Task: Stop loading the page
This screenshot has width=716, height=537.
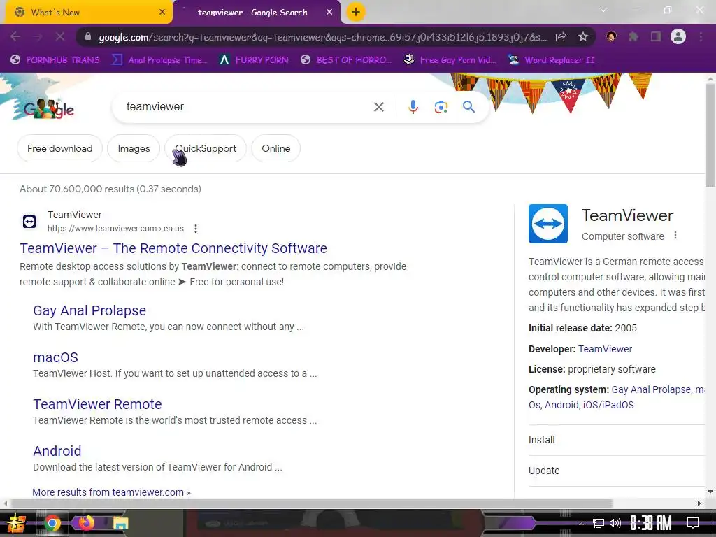Action: pyautogui.click(x=60, y=36)
